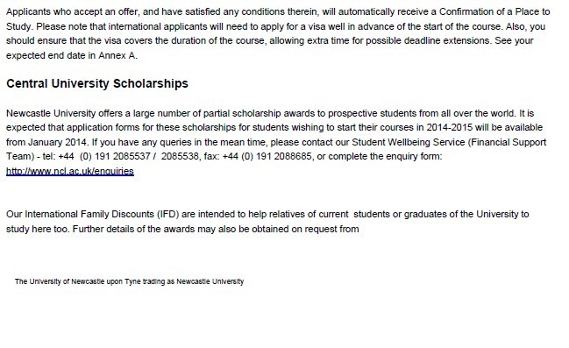Click the 'Annex A' reference text

click(117, 55)
